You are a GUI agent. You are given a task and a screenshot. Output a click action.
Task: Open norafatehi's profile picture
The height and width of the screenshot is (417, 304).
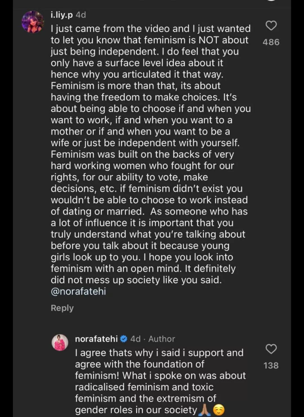(60, 343)
